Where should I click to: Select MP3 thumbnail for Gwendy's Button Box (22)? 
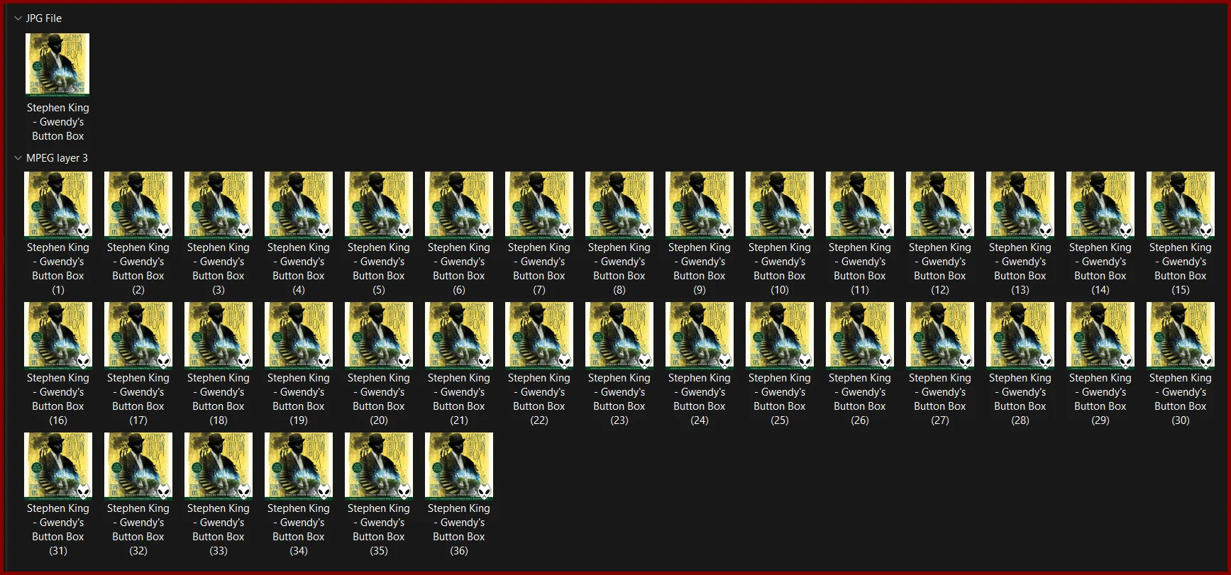tap(539, 335)
